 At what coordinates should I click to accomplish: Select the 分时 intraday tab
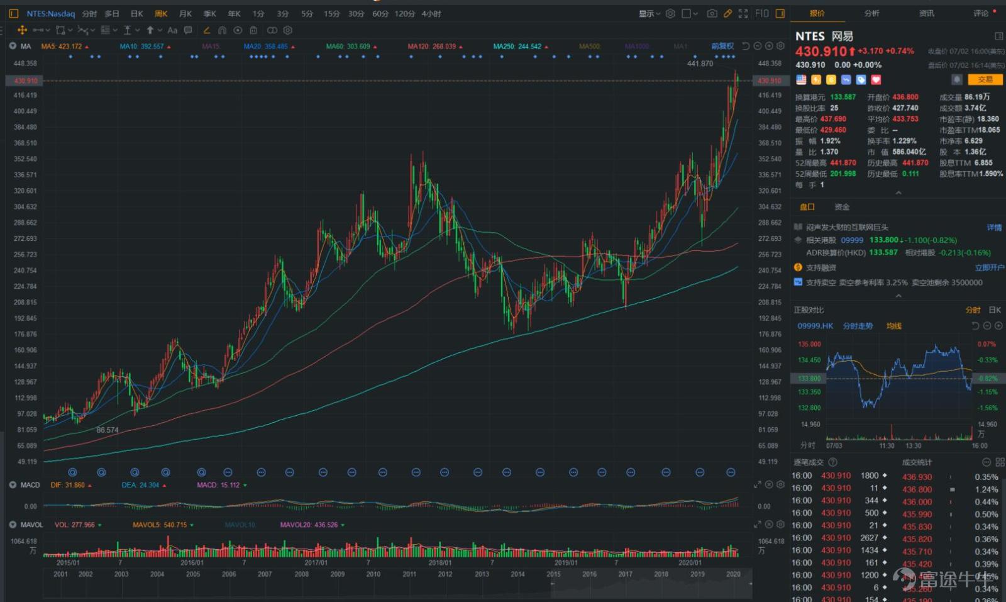[89, 13]
